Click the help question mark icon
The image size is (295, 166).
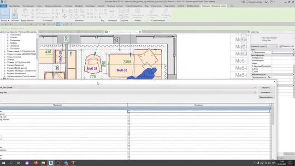pyautogui.click(x=271, y=2)
